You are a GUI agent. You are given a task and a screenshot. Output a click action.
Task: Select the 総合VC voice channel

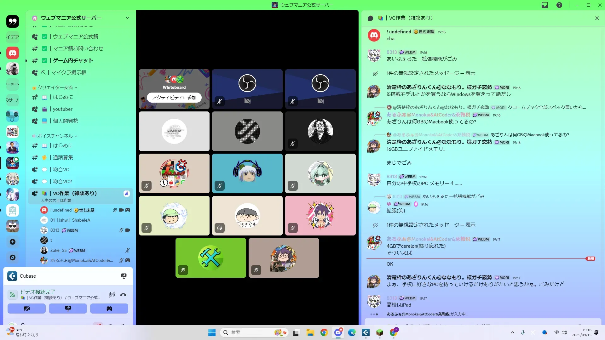click(x=61, y=169)
